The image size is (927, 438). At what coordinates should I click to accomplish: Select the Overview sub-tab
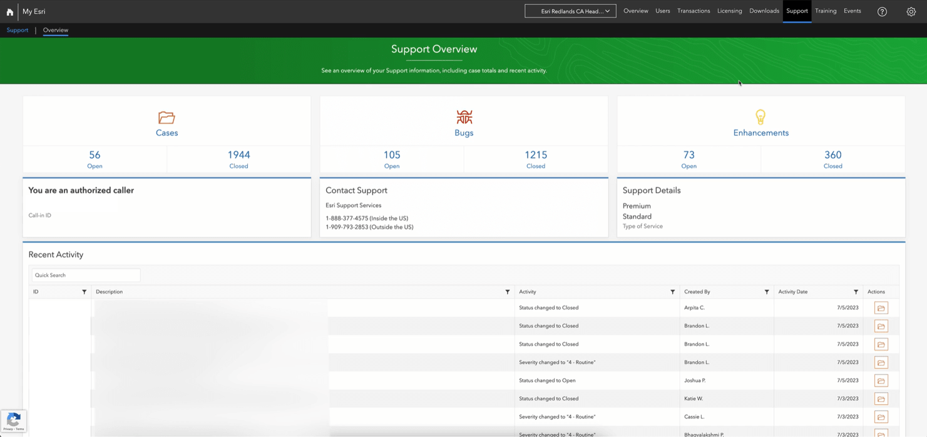click(56, 30)
